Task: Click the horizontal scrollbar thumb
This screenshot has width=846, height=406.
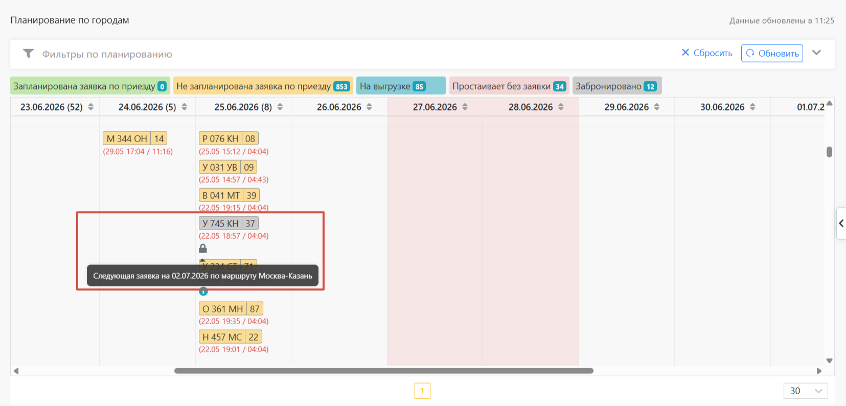Action: (x=383, y=371)
